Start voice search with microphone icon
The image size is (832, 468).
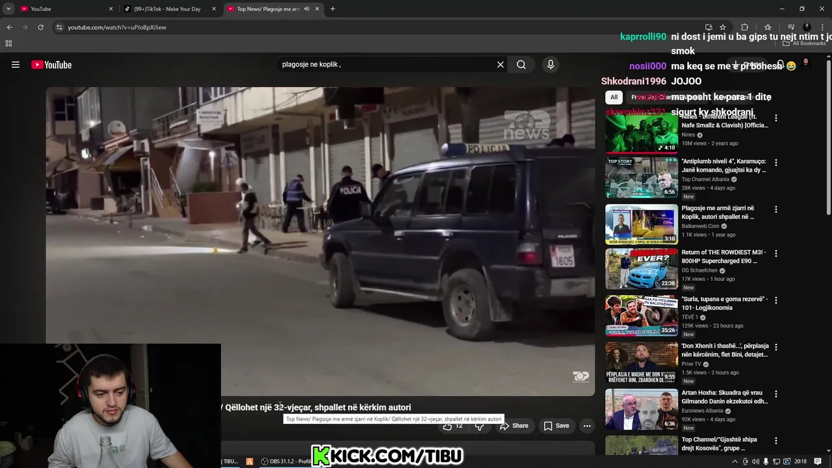(x=551, y=64)
